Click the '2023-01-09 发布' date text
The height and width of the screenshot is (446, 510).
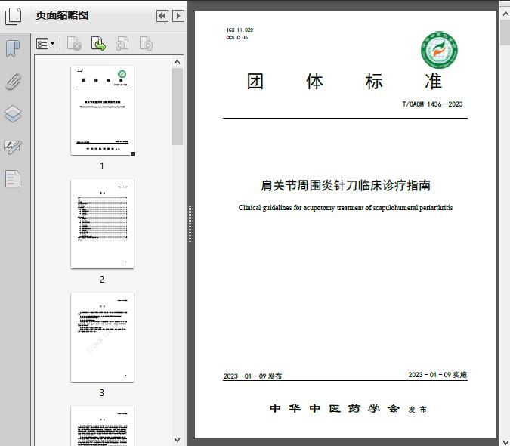tap(252, 376)
